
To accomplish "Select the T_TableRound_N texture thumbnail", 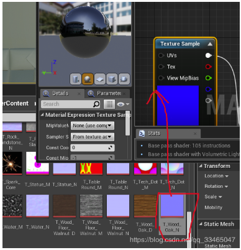I will pyautogui.click(x=118, y=169).
